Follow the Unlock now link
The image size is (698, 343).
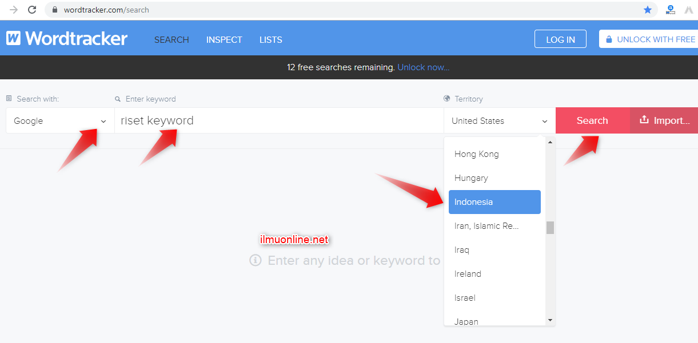click(424, 67)
